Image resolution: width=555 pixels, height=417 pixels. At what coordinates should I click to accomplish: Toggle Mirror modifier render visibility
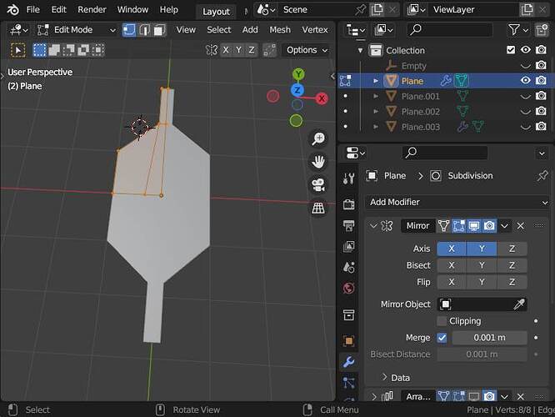(x=489, y=226)
